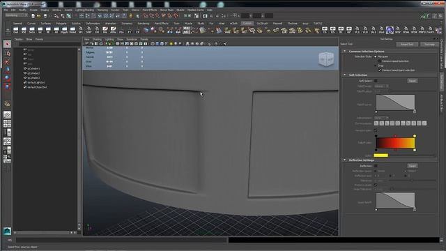The width and height of the screenshot is (446, 251).
Task: Activate the Paint Selection tool in toolbox
Action: click(x=8, y=61)
